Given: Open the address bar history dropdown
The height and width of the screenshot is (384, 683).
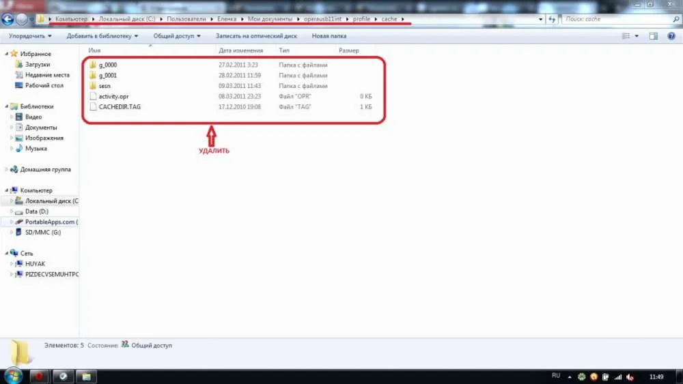Looking at the screenshot, I should [540, 19].
